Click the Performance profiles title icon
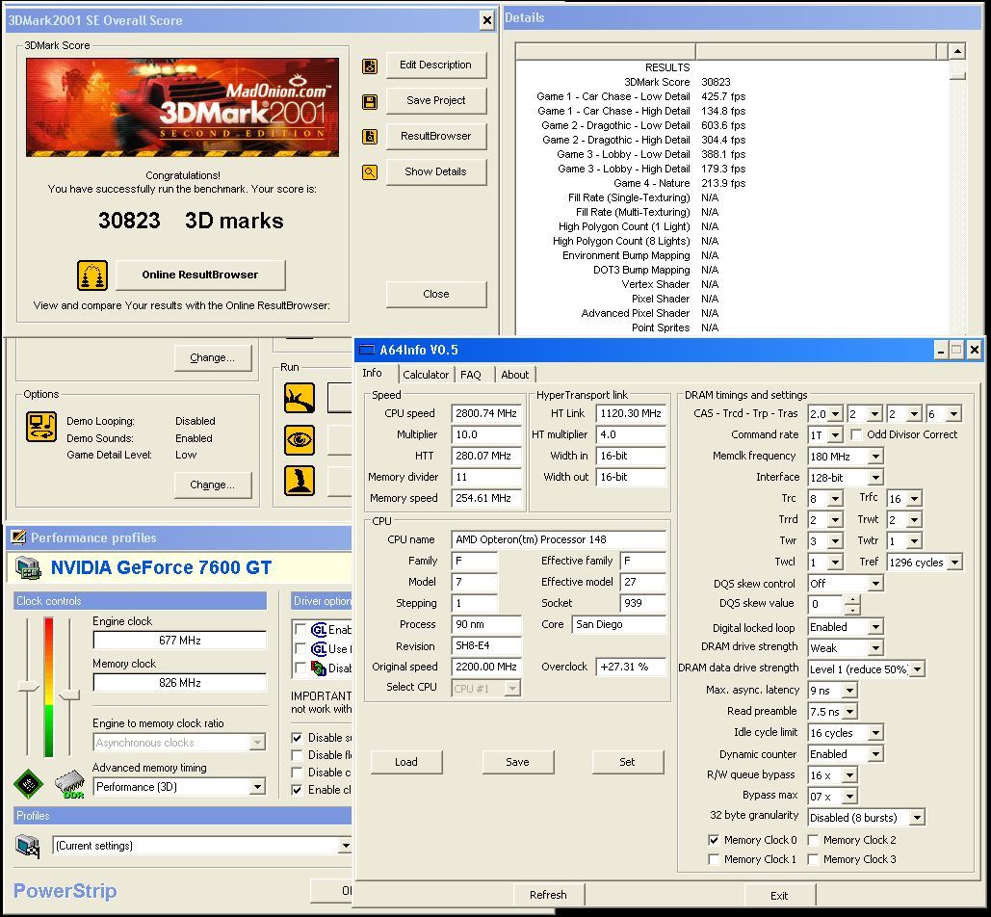Viewport: 991px width, 917px height. pyautogui.click(x=18, y=537)
